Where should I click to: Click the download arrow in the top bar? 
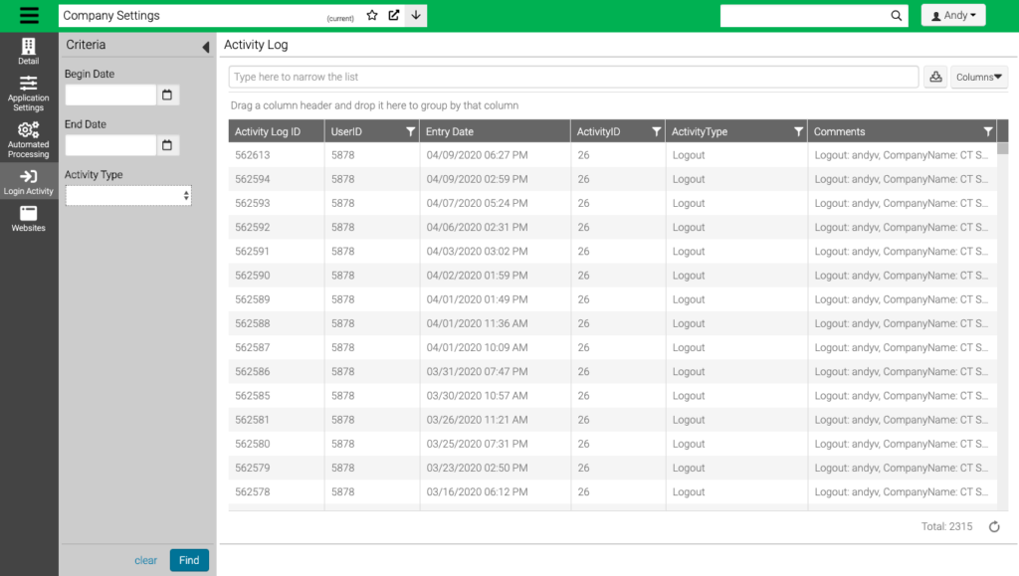click(415, 15)
